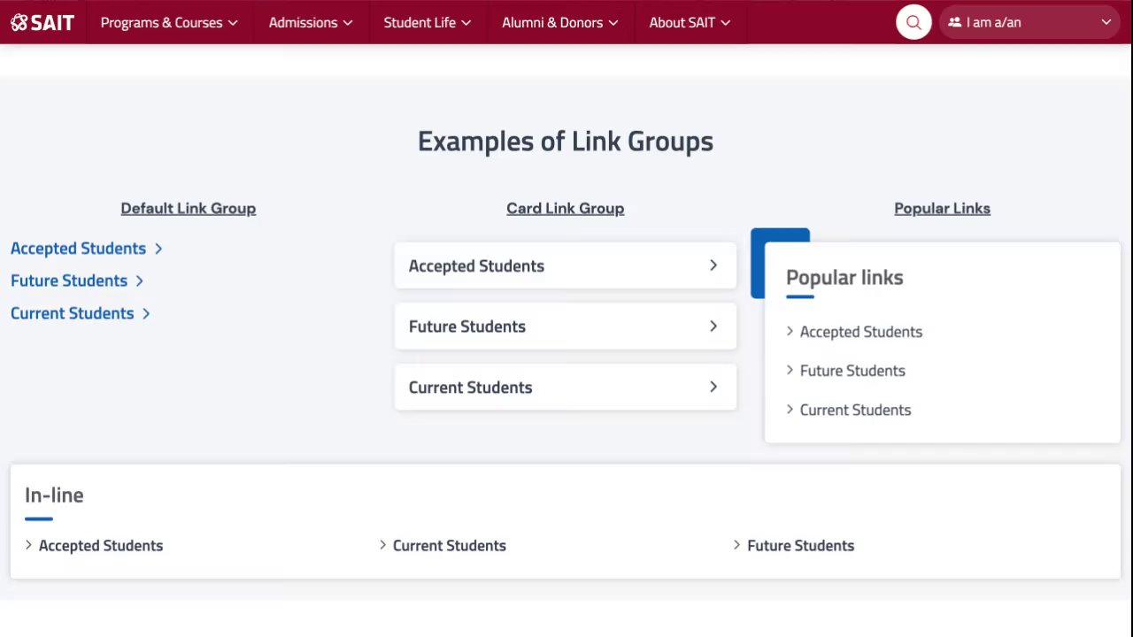Click arrow icon on Future Students card
This screenshot has height=637, width=1133.
click(713, 326)
